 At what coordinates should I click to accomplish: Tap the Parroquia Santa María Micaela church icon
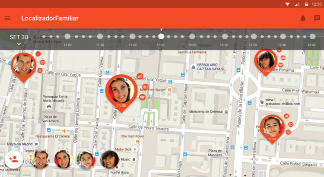pos(49,106)
